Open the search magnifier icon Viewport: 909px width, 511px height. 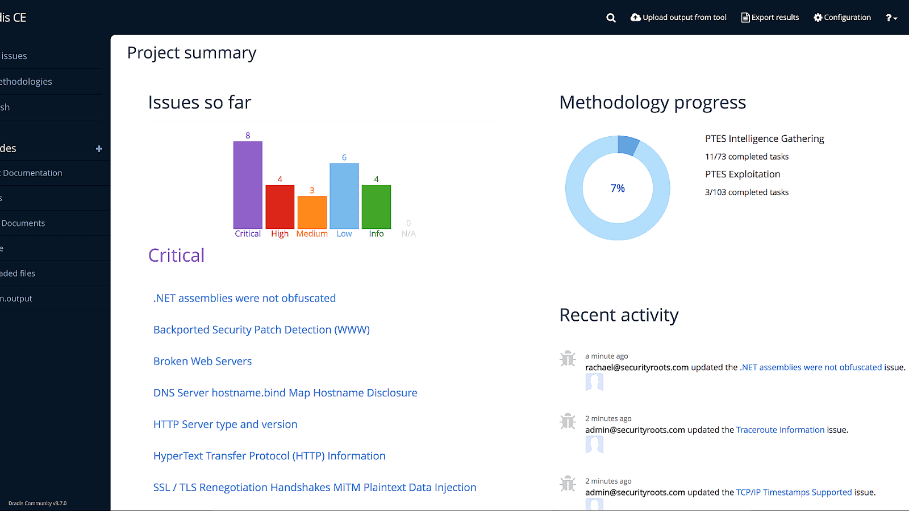click(x=610, y=18)
